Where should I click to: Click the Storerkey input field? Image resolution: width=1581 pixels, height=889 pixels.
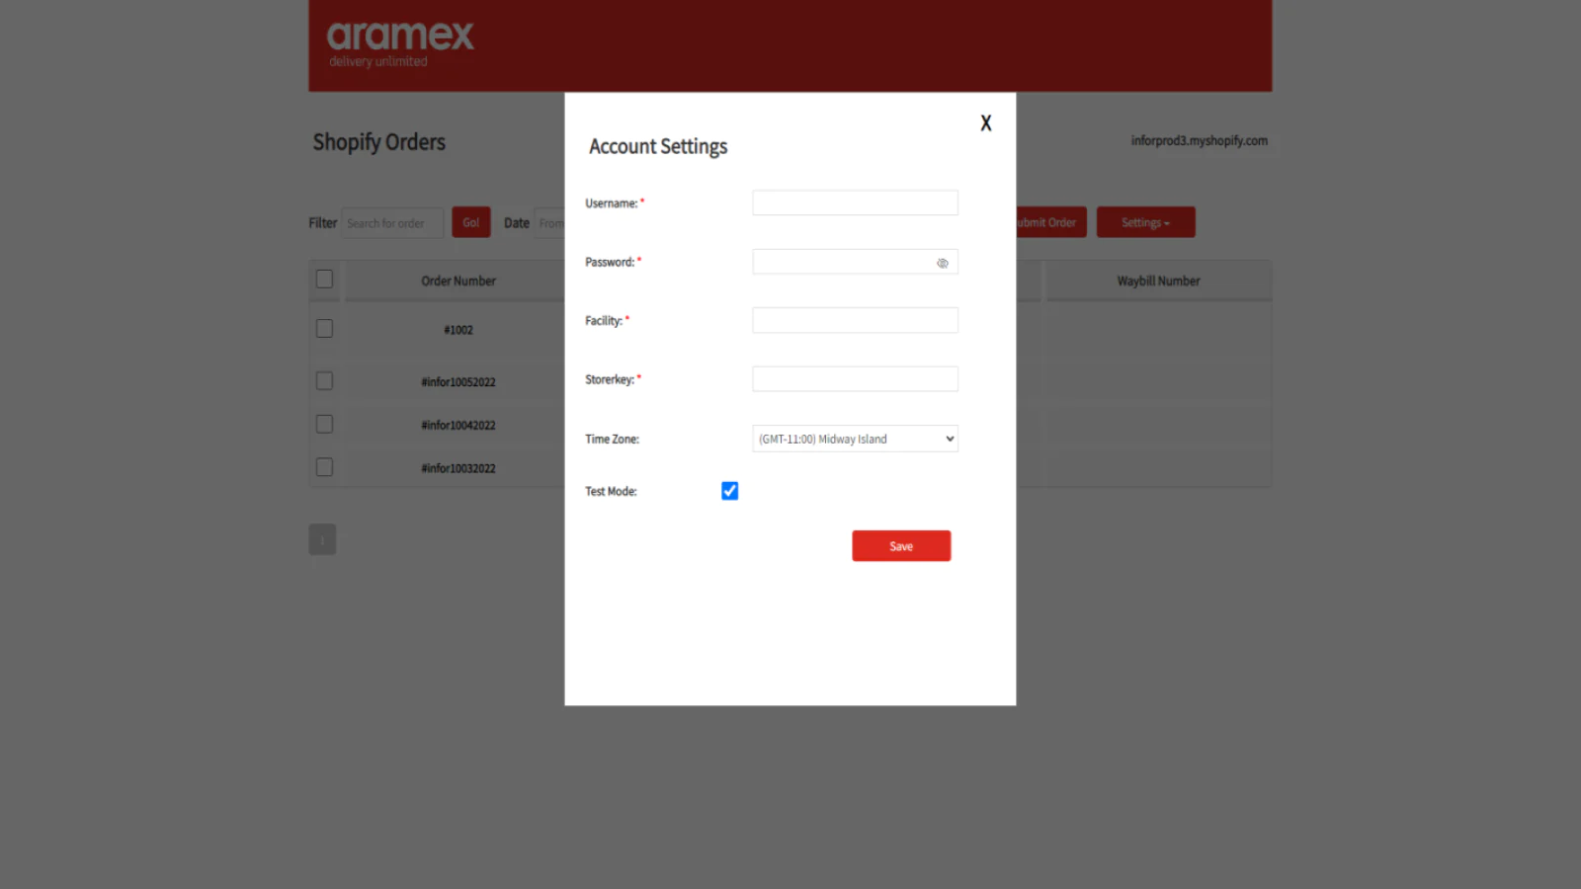(855, 378)
